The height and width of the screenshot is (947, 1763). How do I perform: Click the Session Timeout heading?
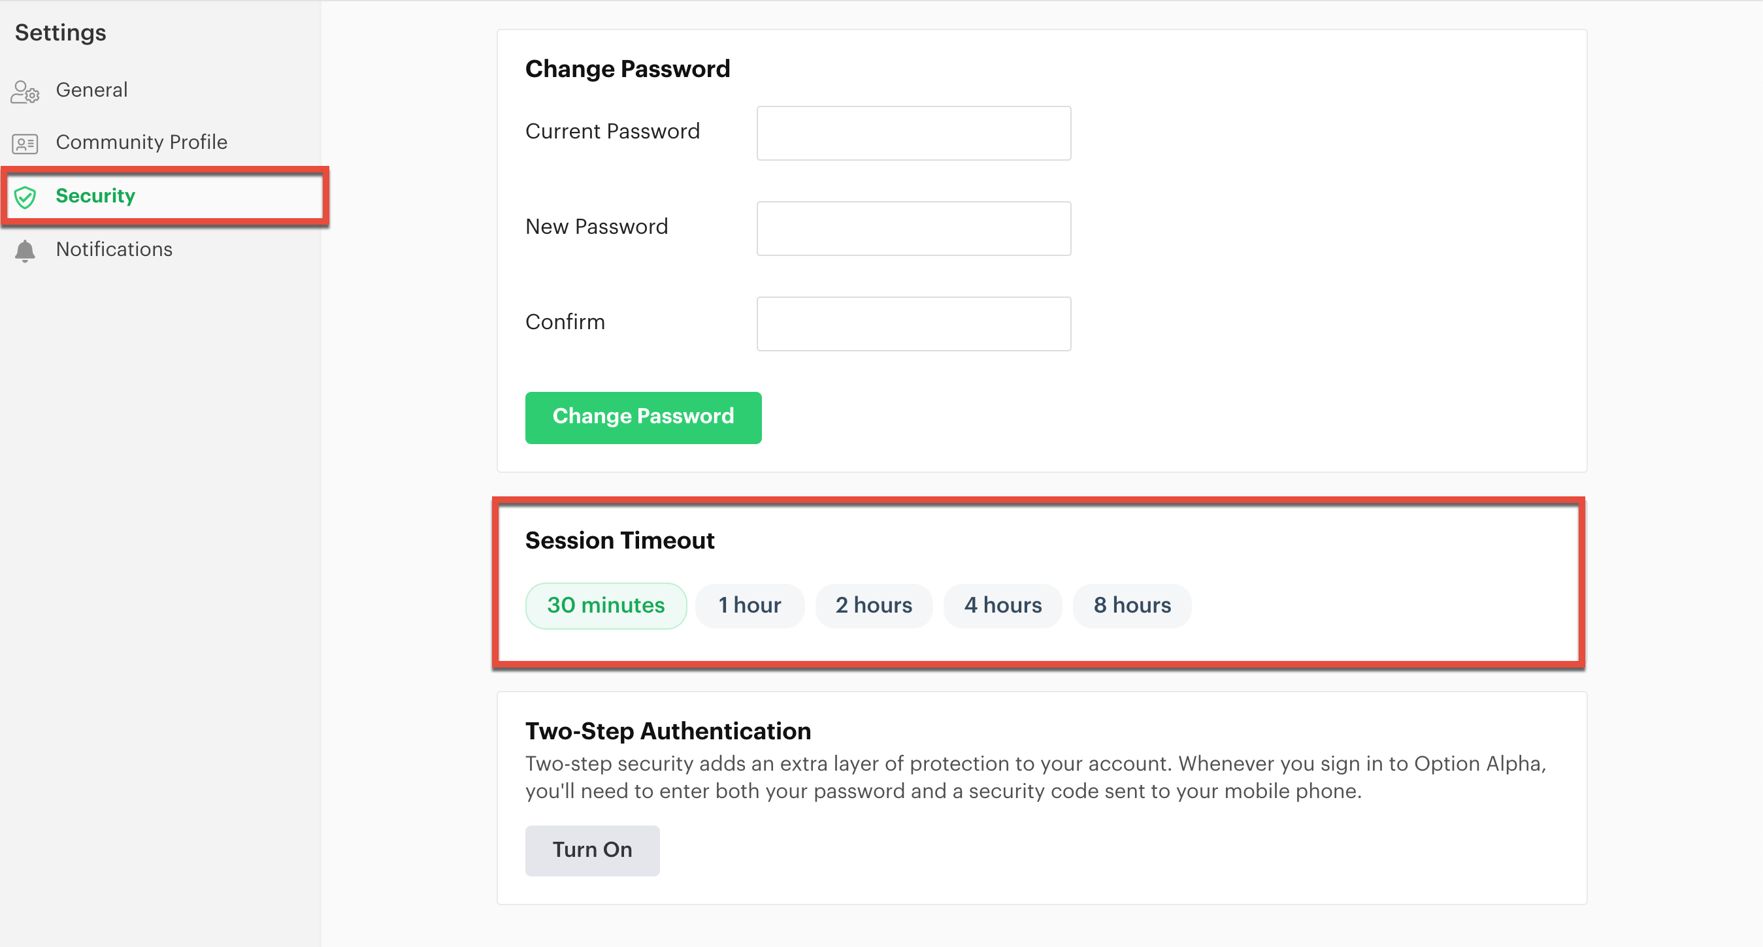coord(619,541)
